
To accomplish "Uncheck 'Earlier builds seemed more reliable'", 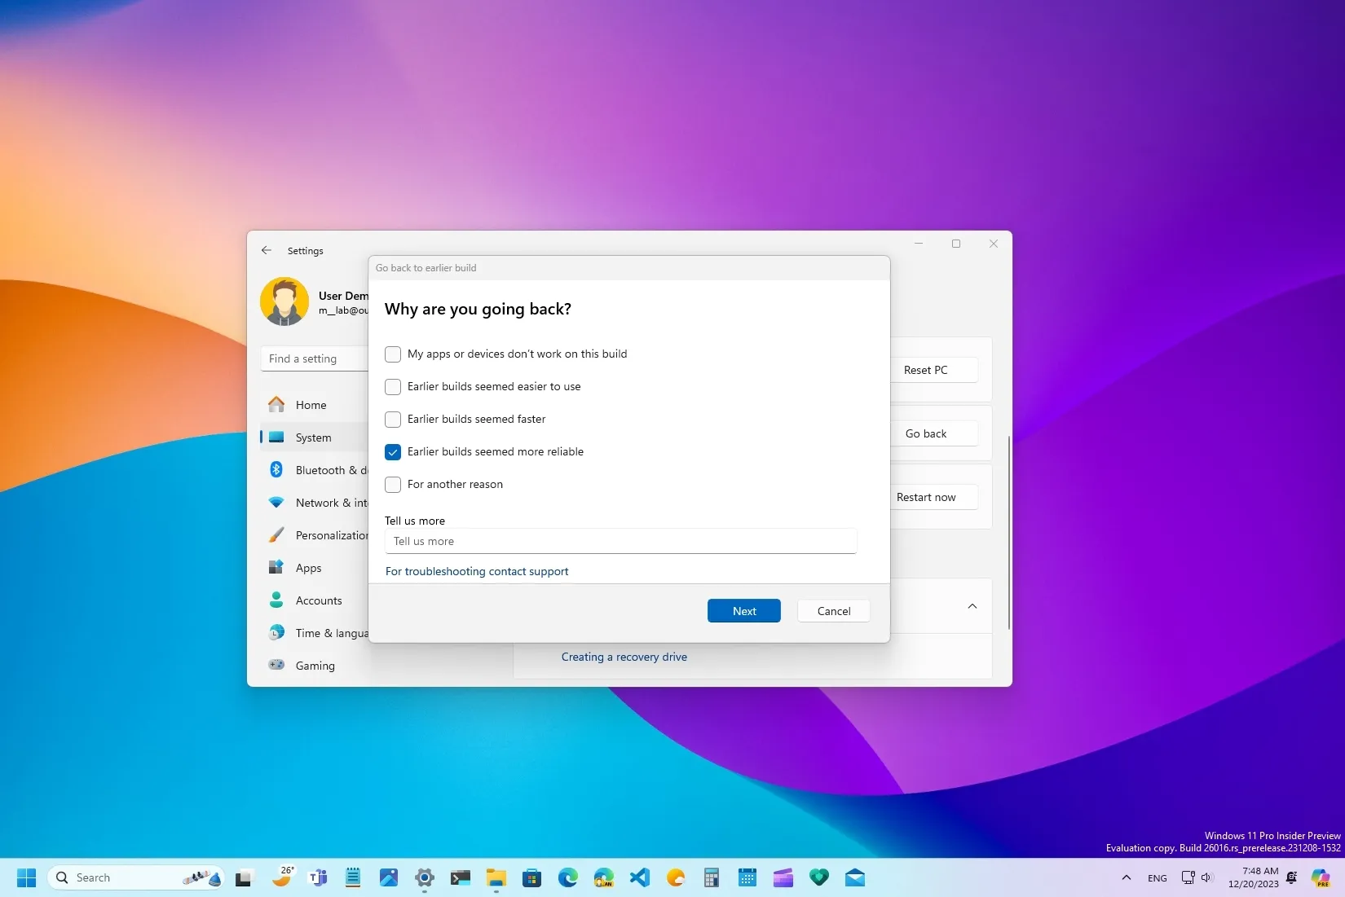I will [392, 451].
